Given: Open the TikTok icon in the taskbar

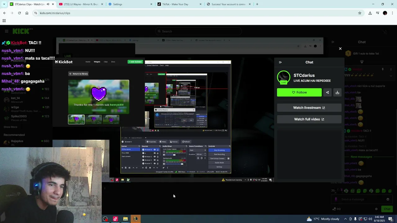Looking at the screenshot, I should point(115,219).
